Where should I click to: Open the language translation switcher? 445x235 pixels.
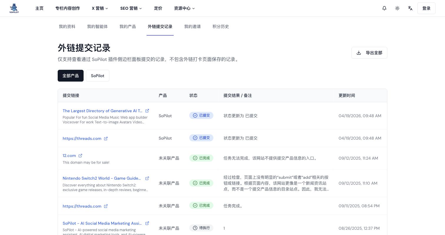[410, 8]
